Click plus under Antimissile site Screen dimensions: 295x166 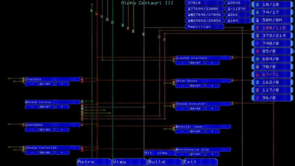pyautogui.click(x=212, y=154)
